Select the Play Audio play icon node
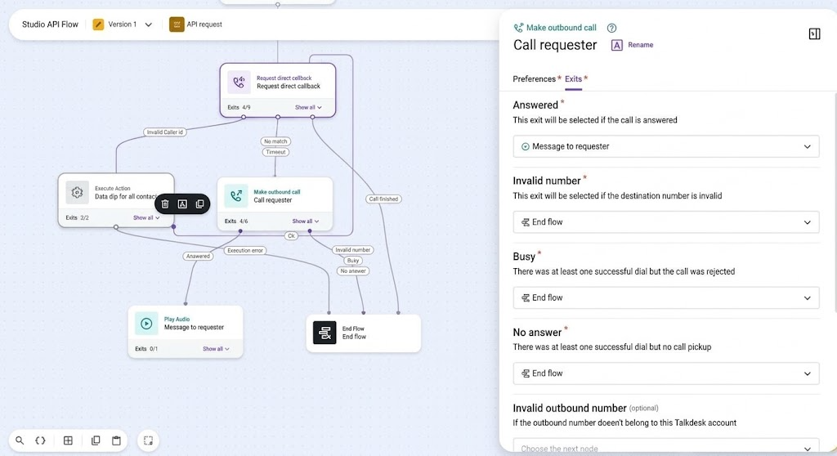Screen dimensions: 837x456 point(146,323)
